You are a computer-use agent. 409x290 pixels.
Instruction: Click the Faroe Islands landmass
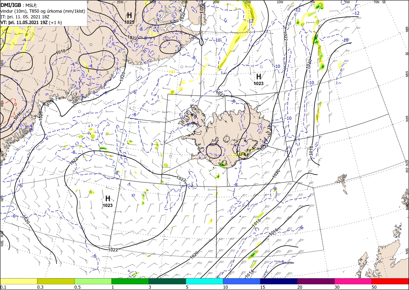tap(342, 180)
